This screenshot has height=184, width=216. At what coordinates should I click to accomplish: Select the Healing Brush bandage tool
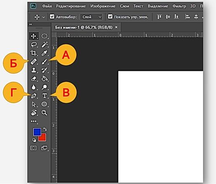[34, 62]
